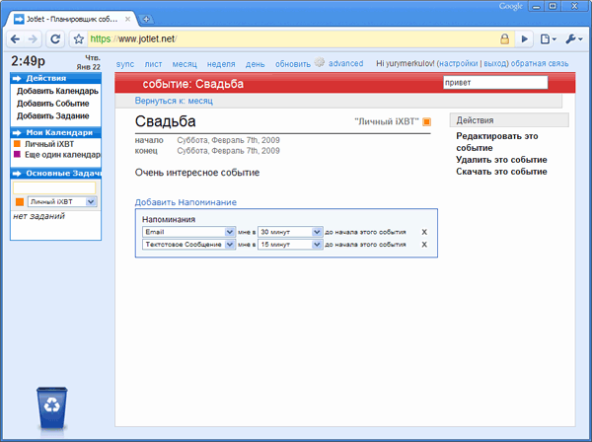Click the orange square beside "Личный iXBT" title
This screenshot has width=592, height=442.
pos(426,121)
